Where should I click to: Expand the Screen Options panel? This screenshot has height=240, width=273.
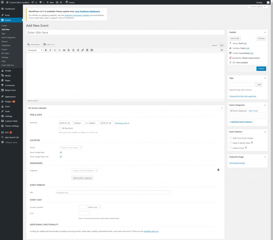point(258,7)
